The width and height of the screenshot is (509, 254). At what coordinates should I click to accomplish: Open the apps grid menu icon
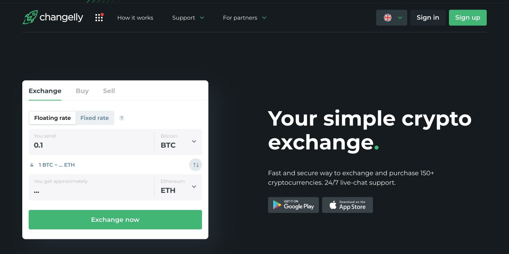pos(99,17)
